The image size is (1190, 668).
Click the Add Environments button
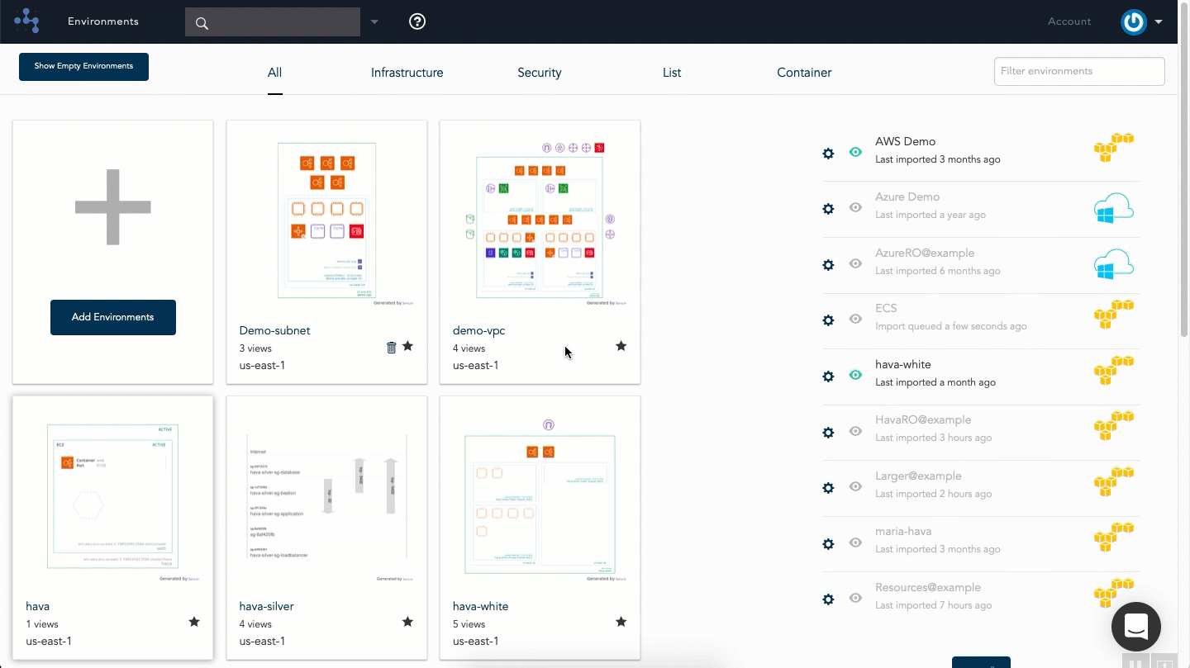(113, 317)
